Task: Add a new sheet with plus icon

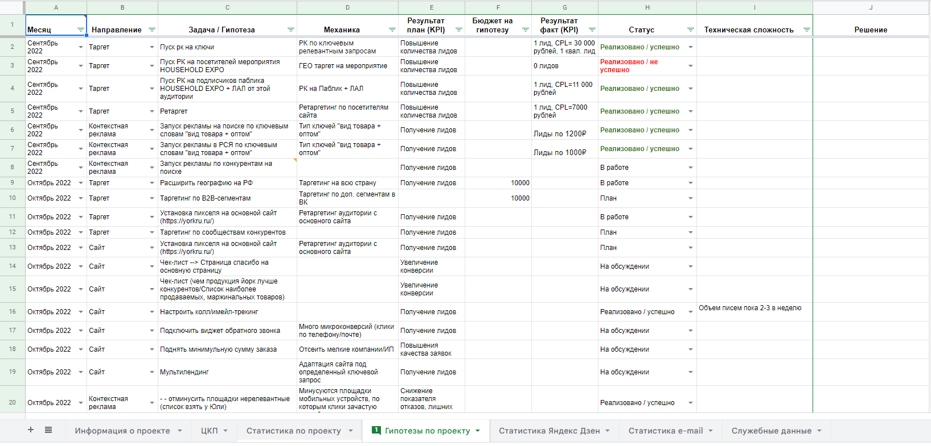Action: click(31, 430)
